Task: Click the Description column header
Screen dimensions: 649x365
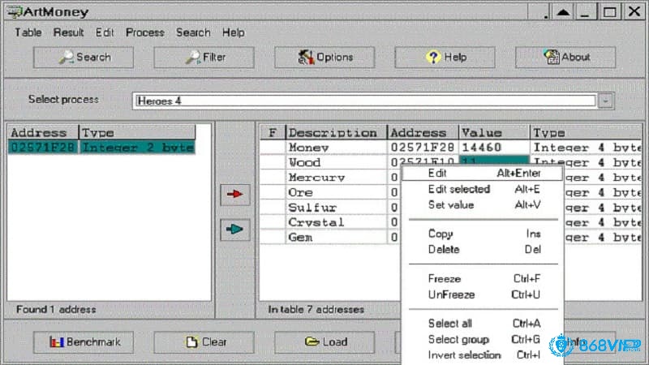Action: point(336,133)
